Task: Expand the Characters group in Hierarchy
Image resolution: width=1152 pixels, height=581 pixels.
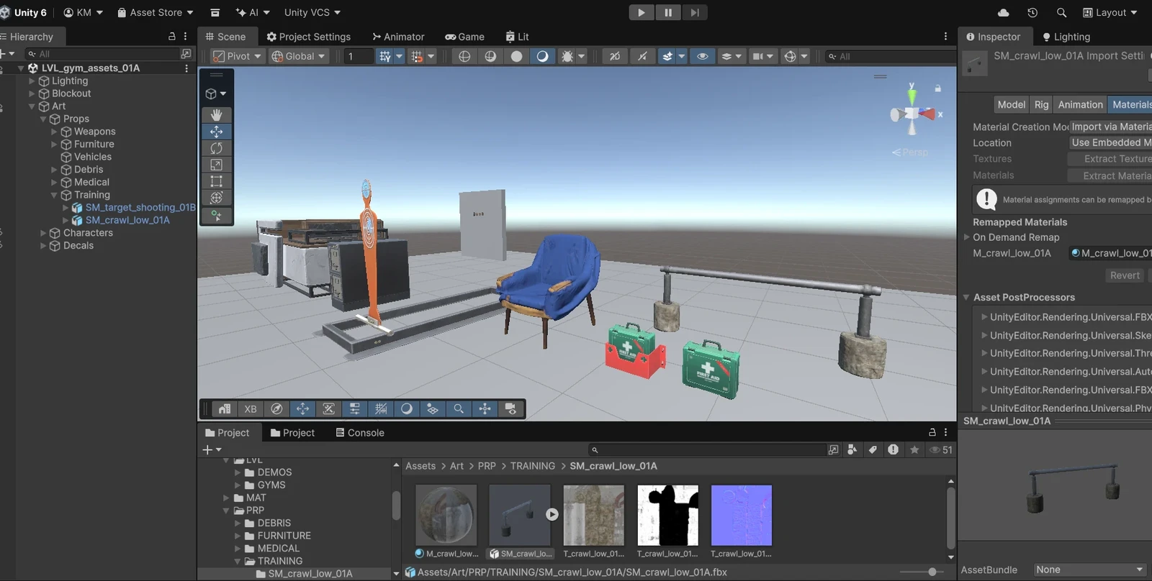Action: pos(43,233)
